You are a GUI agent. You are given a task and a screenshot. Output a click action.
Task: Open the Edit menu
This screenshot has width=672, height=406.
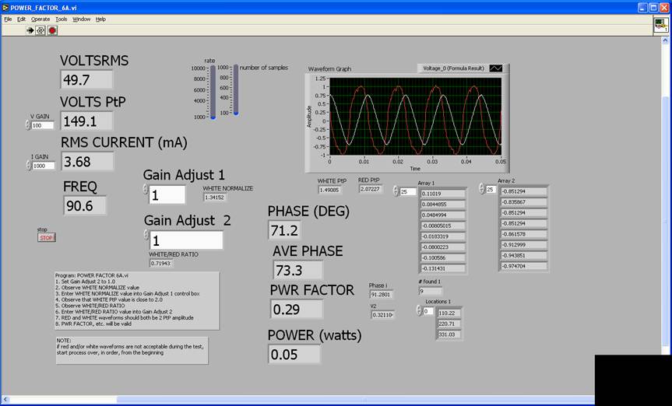[22, 19]
